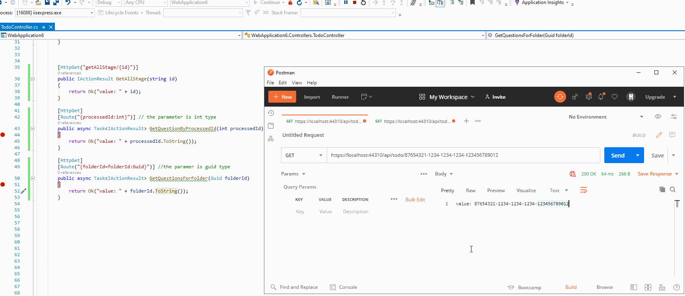This screenshot has width=685, height=296.
Task: Open HTTP method GET dropdown
Action: (x=304, y=155)
